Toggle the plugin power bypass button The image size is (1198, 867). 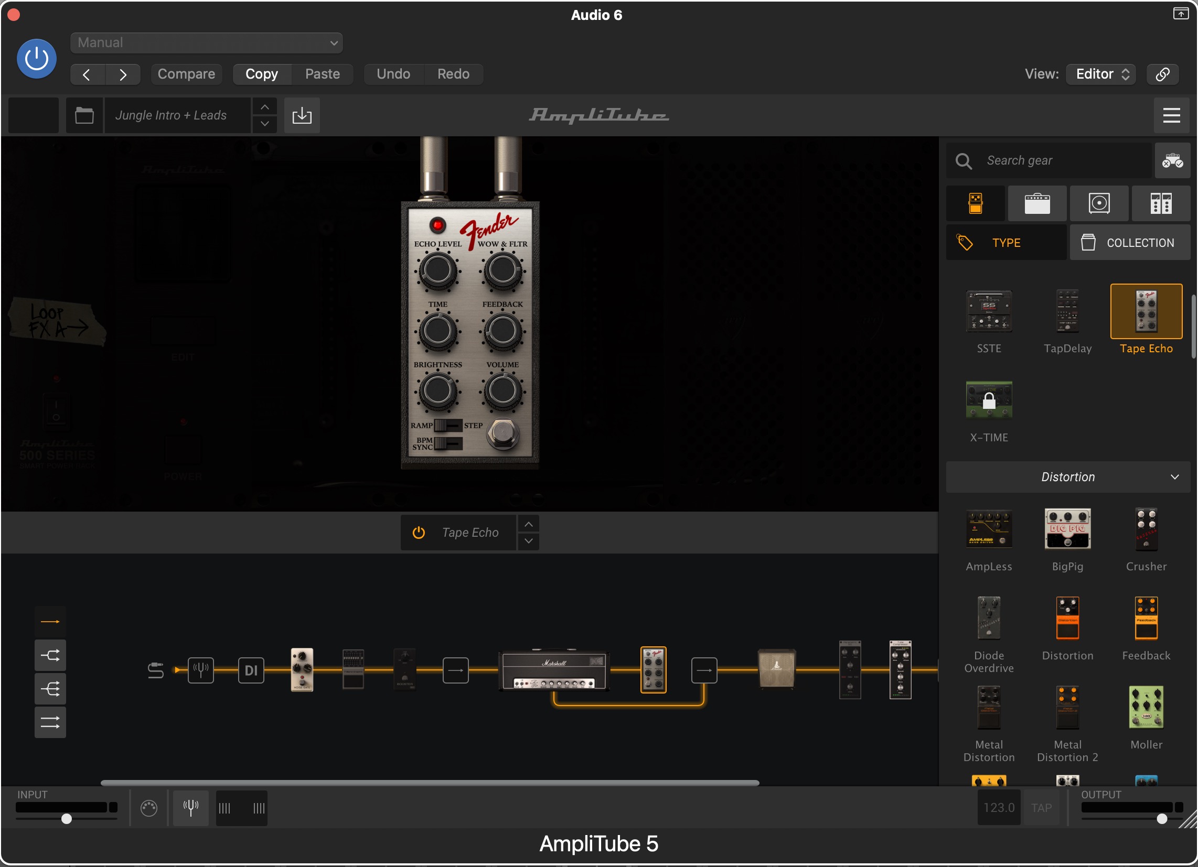[x=36, y=59]
